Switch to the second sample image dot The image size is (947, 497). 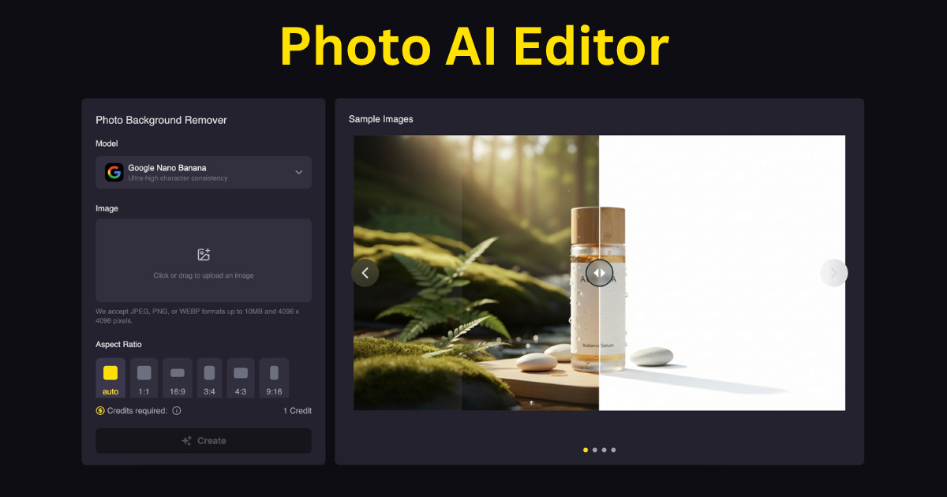594,450
